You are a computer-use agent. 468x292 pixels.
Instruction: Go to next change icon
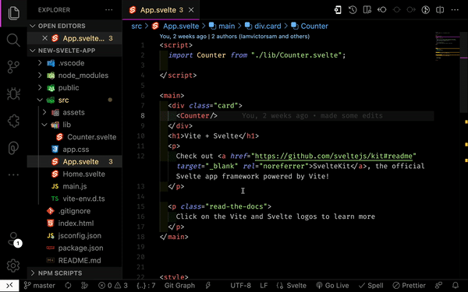[411, 10]
